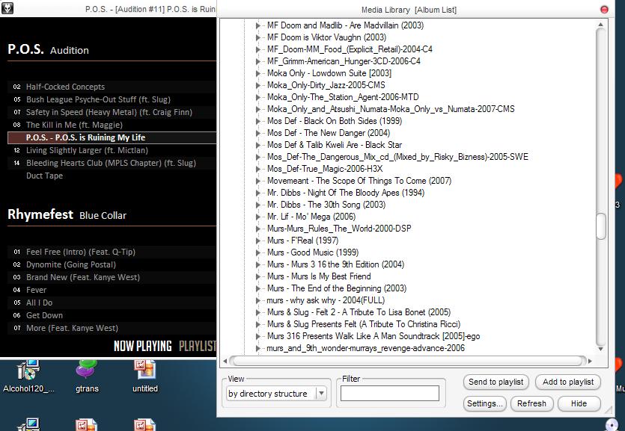The height and width of the screenshot is (431, 625).
Task: Select Murs - F'Real (1997) row
Action: (x=302, y=241)
